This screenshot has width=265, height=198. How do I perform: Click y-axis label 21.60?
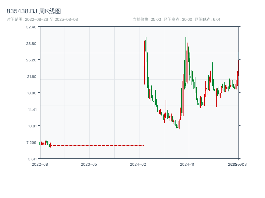tap(32, 77)
